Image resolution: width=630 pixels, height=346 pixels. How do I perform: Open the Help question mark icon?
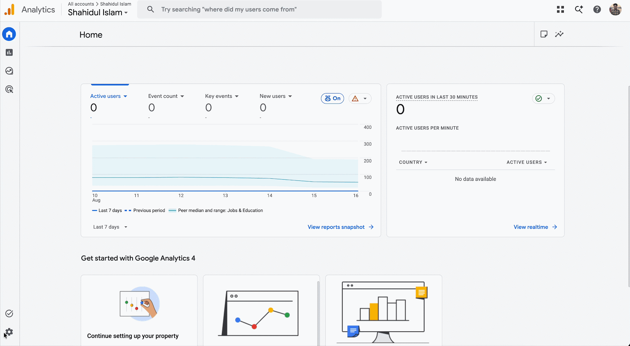point(597,10)
